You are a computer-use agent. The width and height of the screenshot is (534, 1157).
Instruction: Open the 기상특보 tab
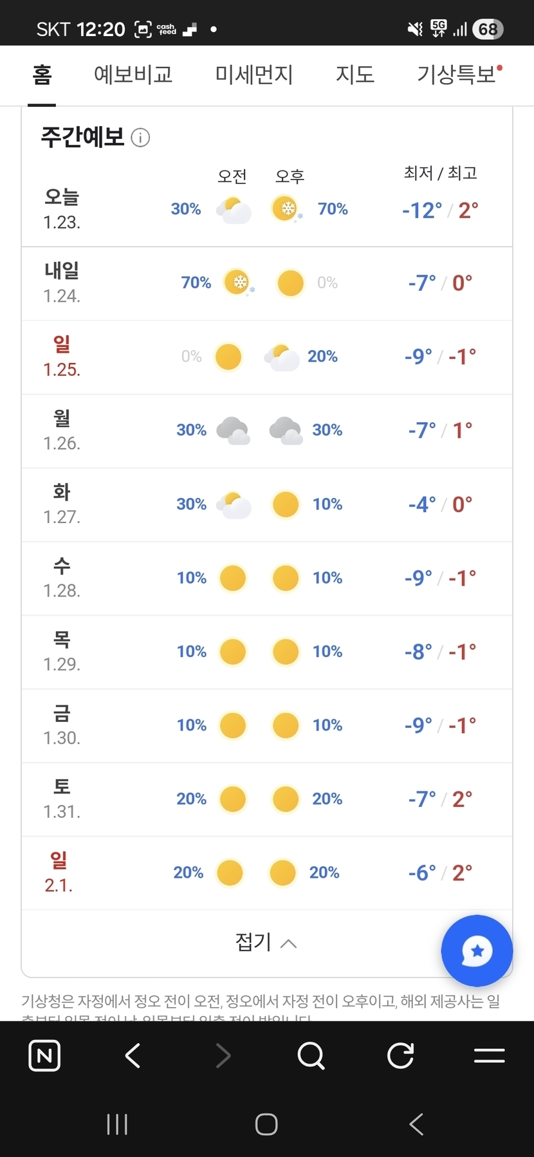point(457,75)
